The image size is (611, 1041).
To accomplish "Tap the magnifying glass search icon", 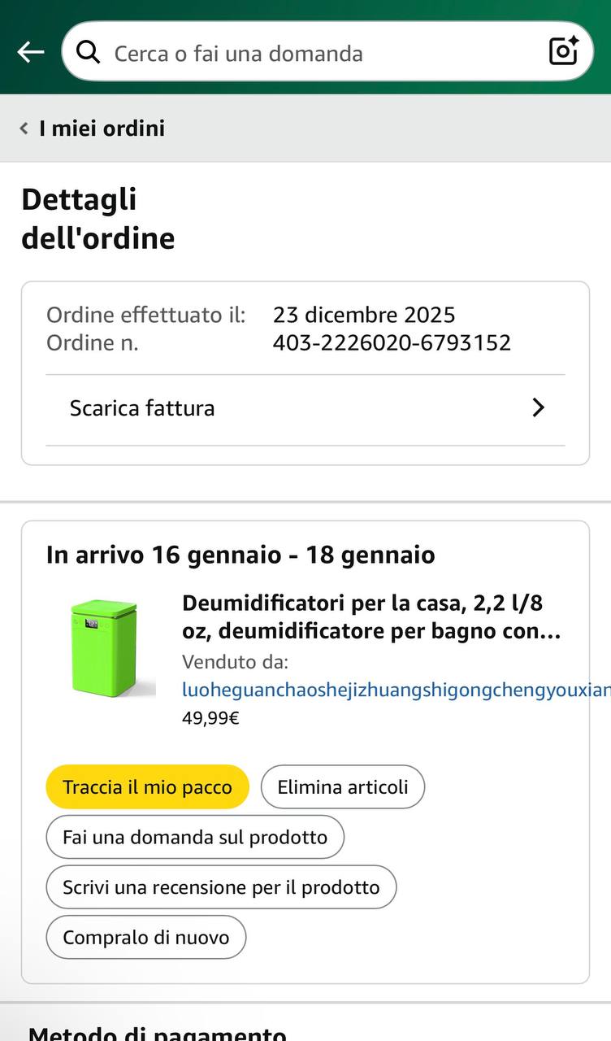I will (88, 53).
